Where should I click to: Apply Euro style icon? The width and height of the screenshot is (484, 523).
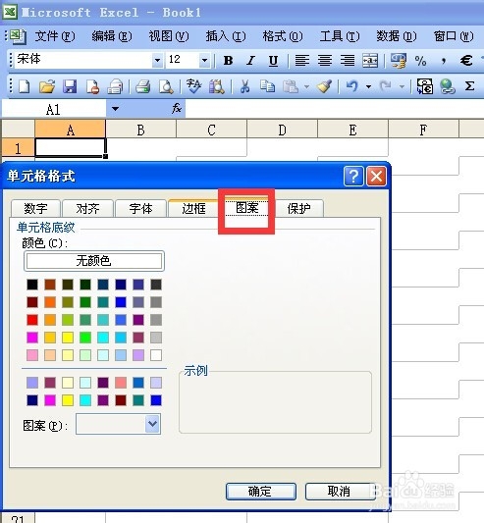466,61
